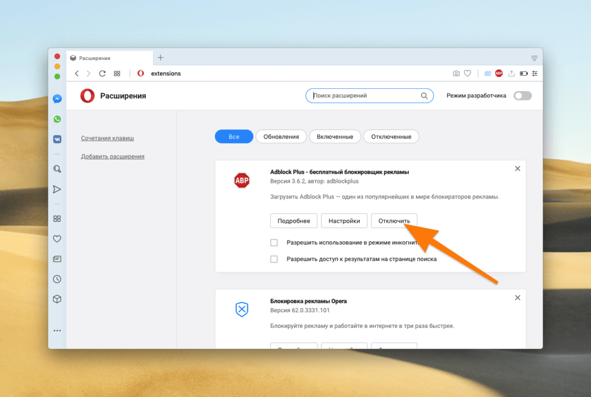Click Adblock Plus extension title text
The image size is (591, 397).
click(339, 172)
